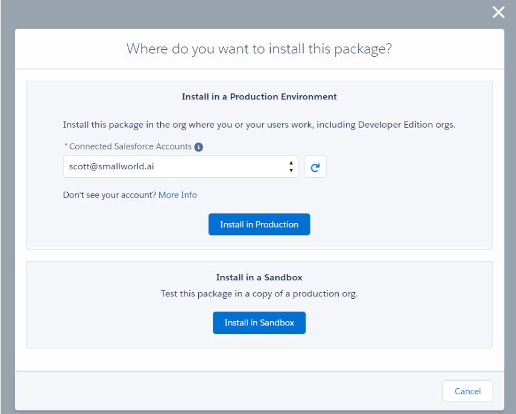Click the red required asterisk marker
This screenshot has width=516, height=414.
[65, 146]
